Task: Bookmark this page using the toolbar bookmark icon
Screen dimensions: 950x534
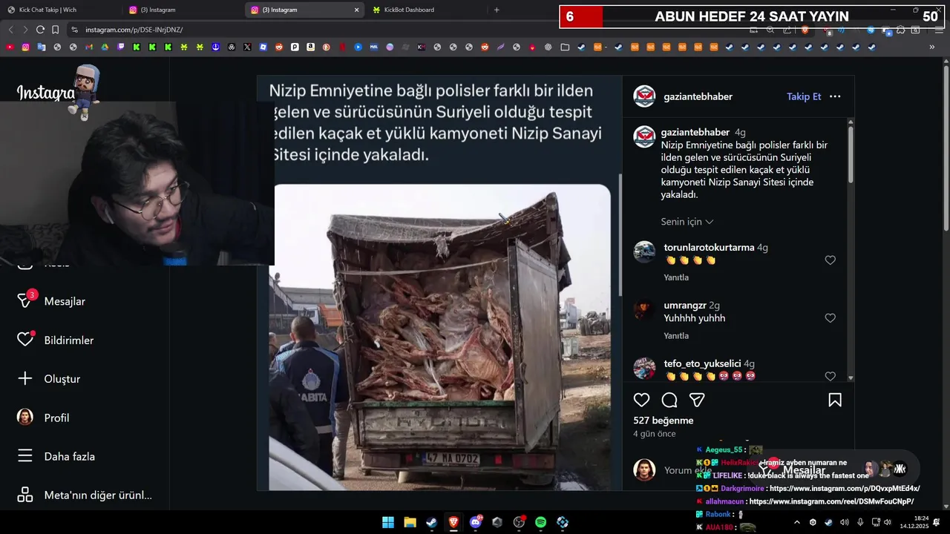Action: coord(55,30)
